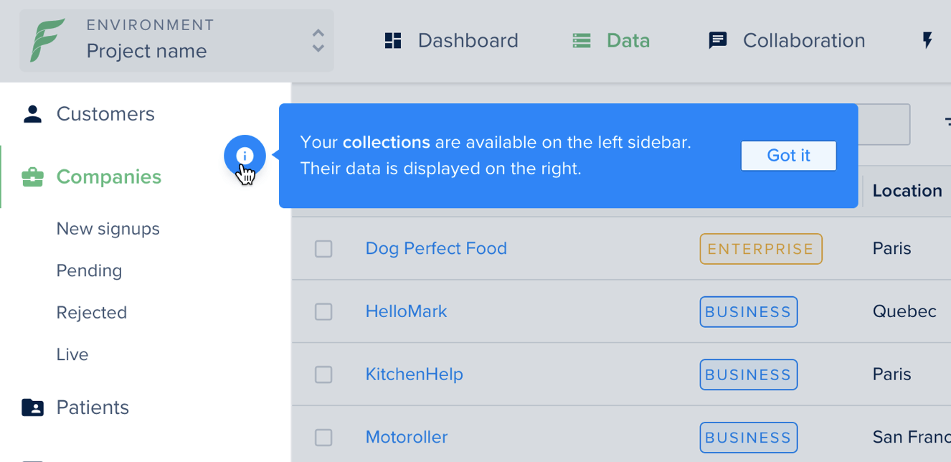Click the Companies briefcase icon
Image resolution: width=951 pixels, height=462 pixels.
(32, 177)
